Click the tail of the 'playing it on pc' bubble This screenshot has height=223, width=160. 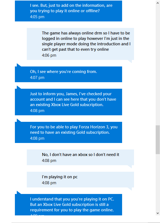(130, 189)
